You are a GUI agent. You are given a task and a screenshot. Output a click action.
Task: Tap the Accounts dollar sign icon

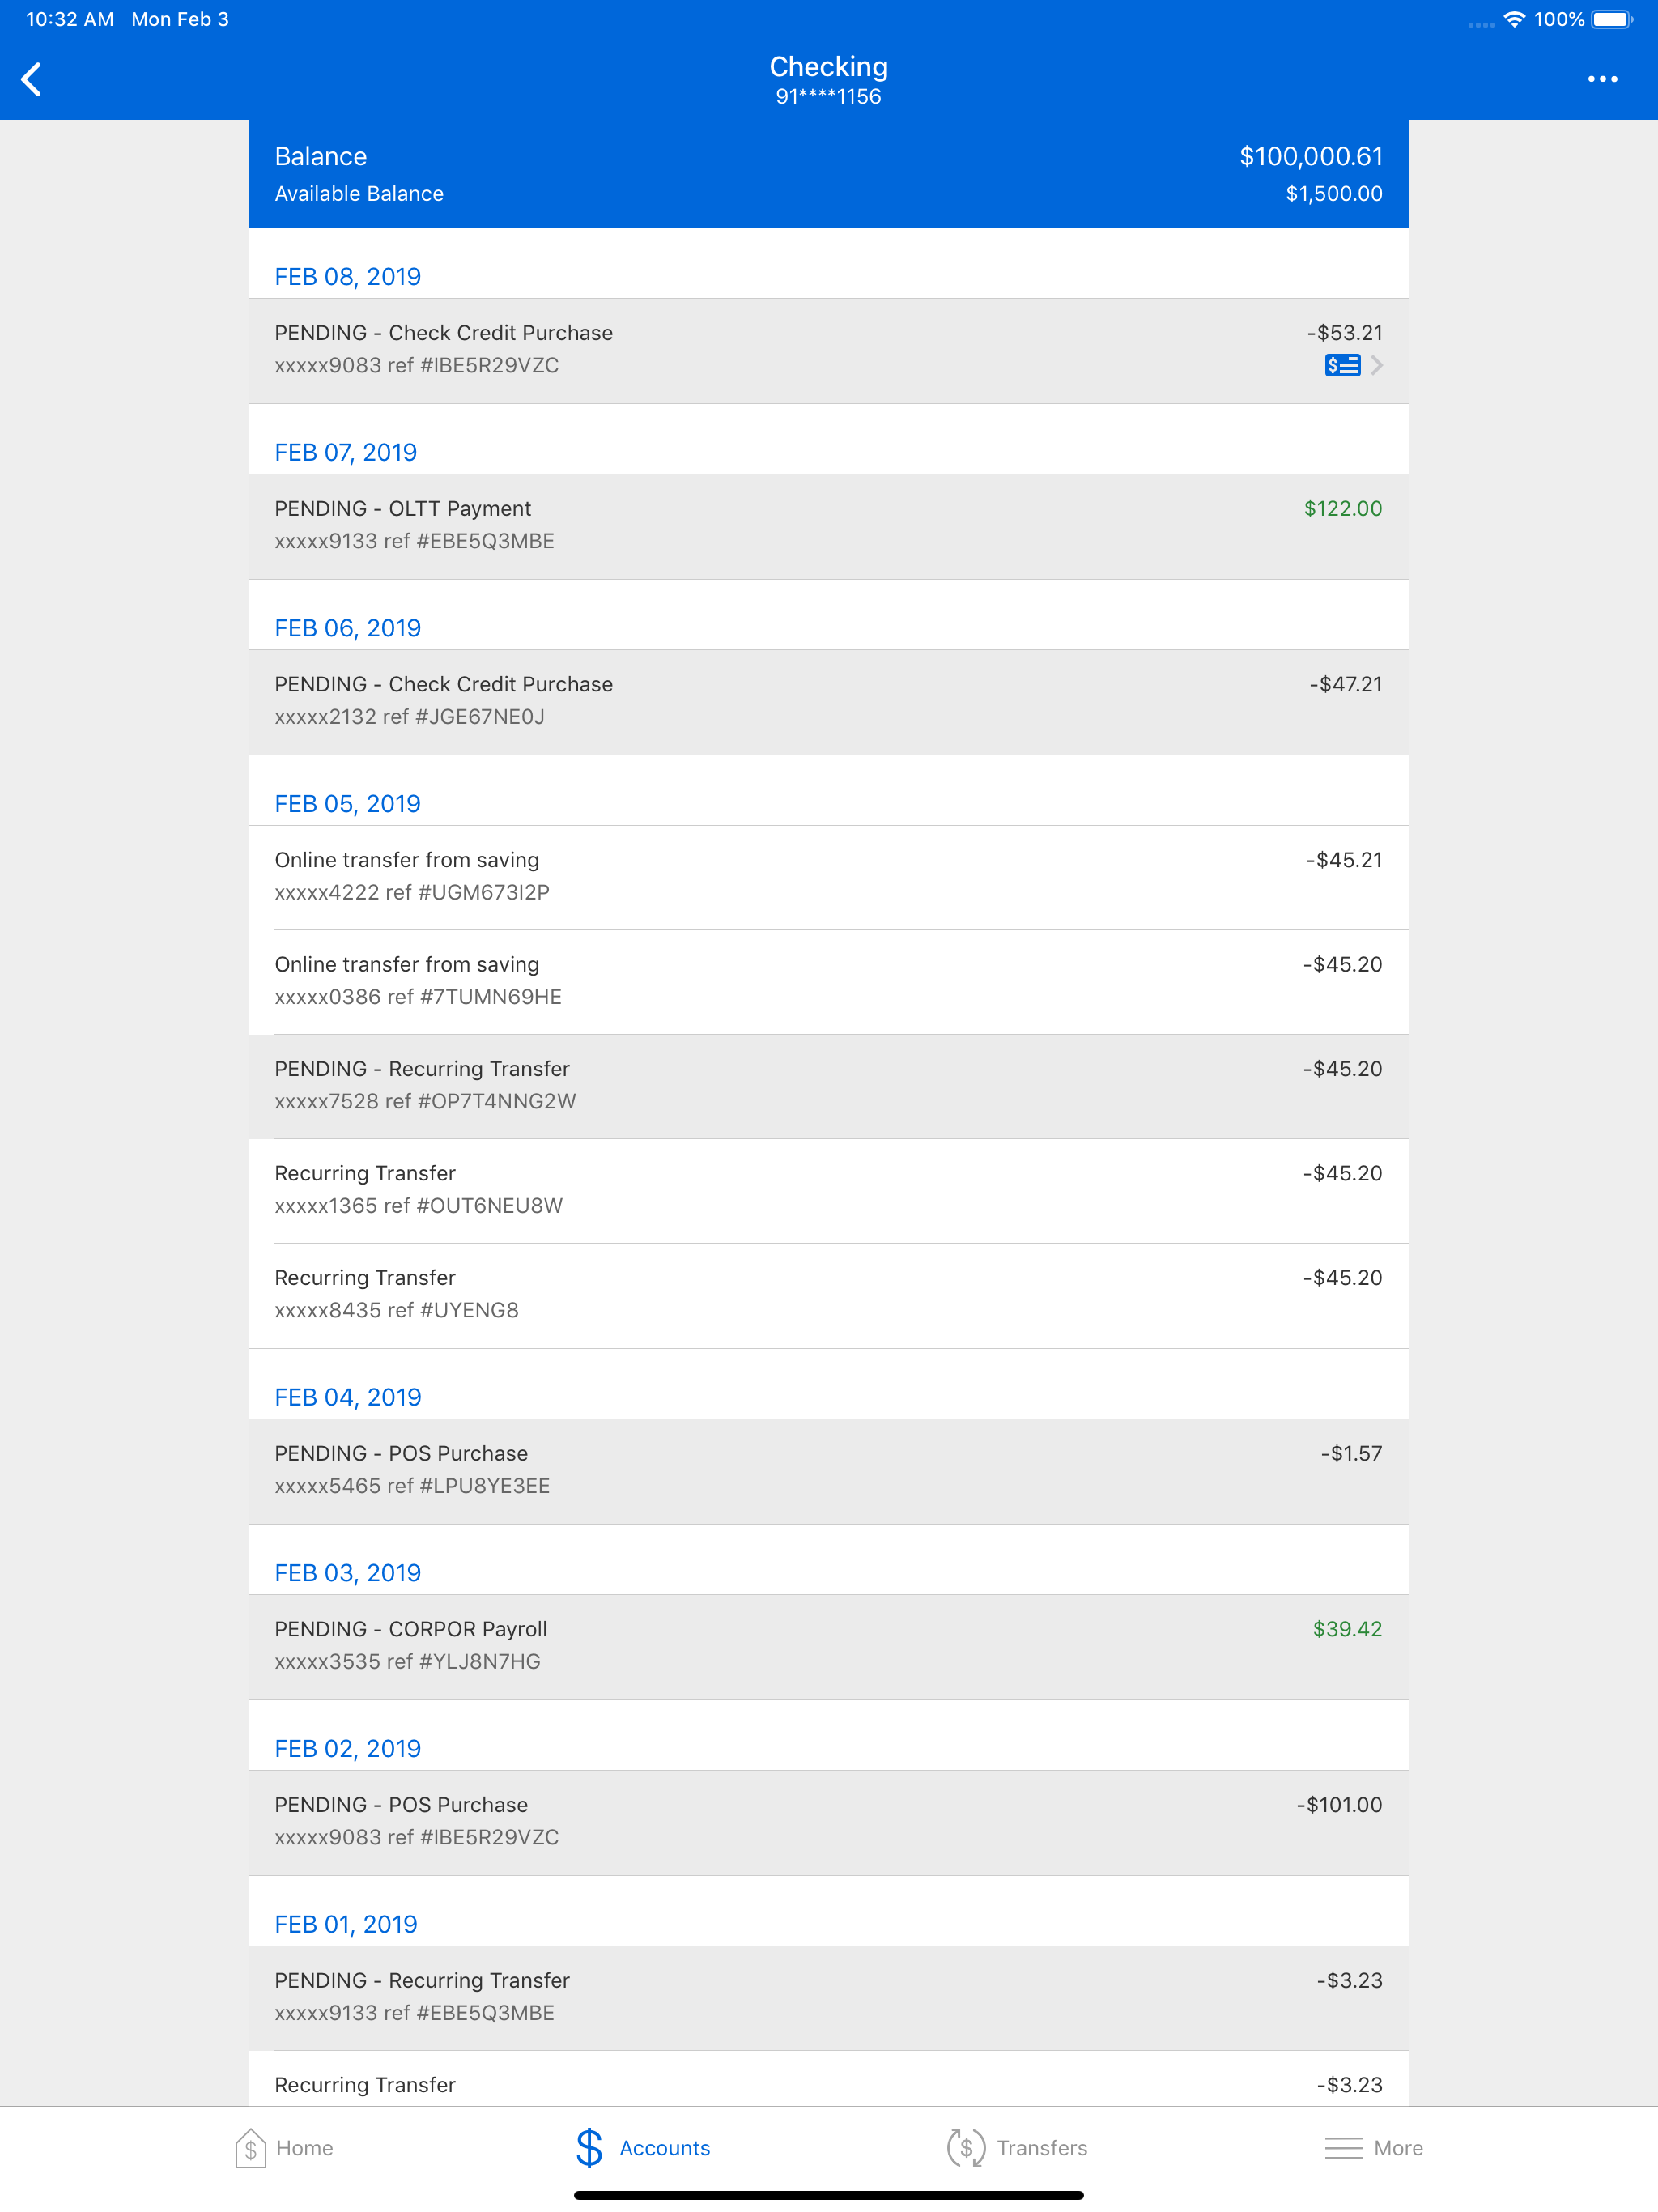pos(589,2147)
